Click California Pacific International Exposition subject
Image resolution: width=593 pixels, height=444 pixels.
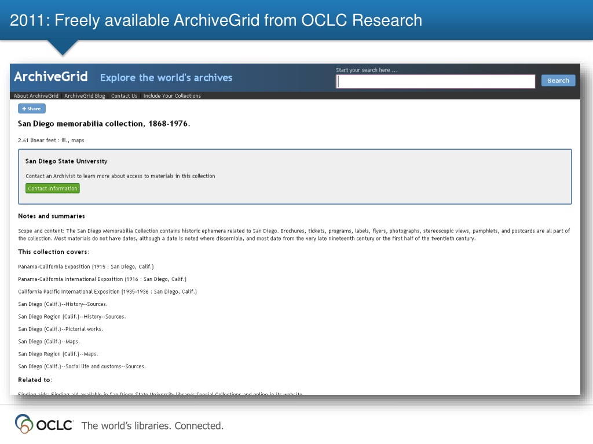click(107, 291)
